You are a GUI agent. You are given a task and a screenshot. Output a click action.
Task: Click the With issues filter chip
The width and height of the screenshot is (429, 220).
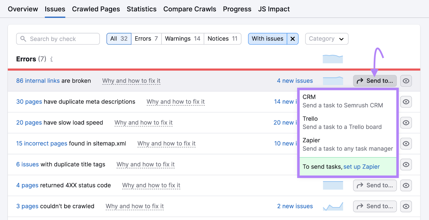pos(268,39)
